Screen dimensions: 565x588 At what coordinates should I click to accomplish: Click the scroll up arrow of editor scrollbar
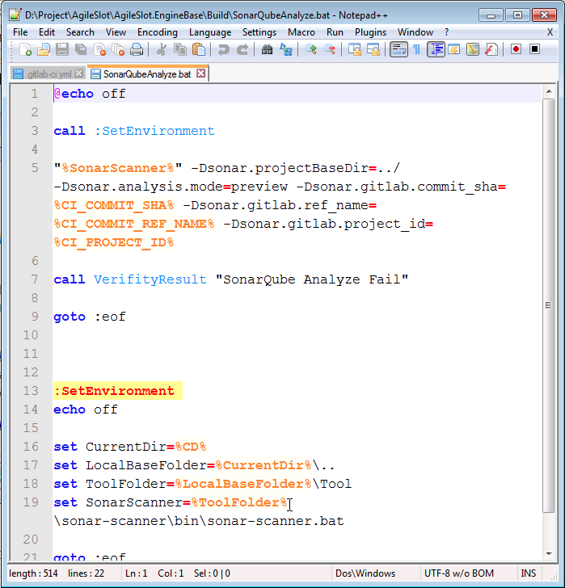(549, 91)
